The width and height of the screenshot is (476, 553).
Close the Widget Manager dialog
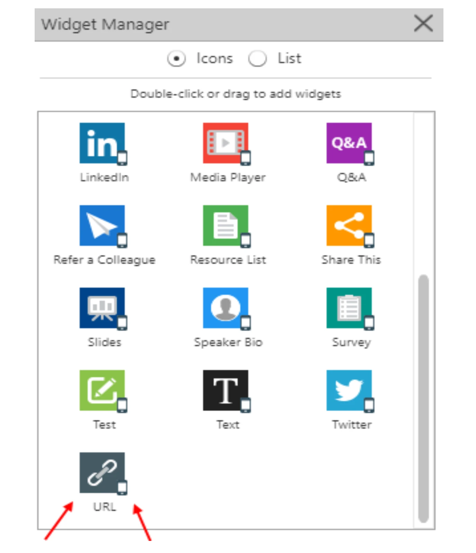click(423, 24)
